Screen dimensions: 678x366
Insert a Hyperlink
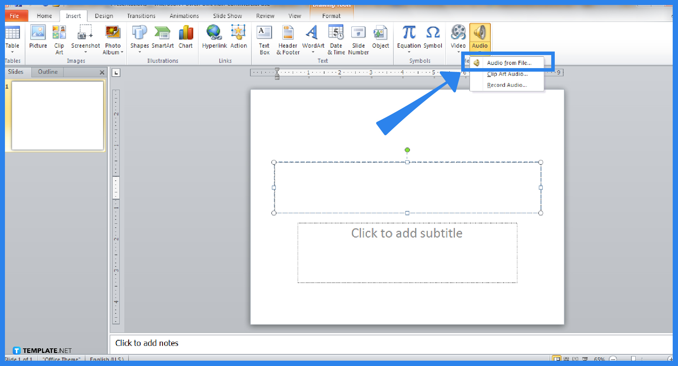tap(214, 37)
